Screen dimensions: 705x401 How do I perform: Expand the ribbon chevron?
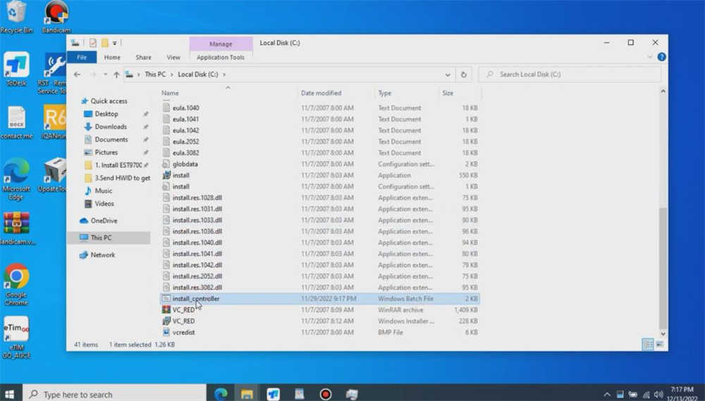click(x=650, y=57)
